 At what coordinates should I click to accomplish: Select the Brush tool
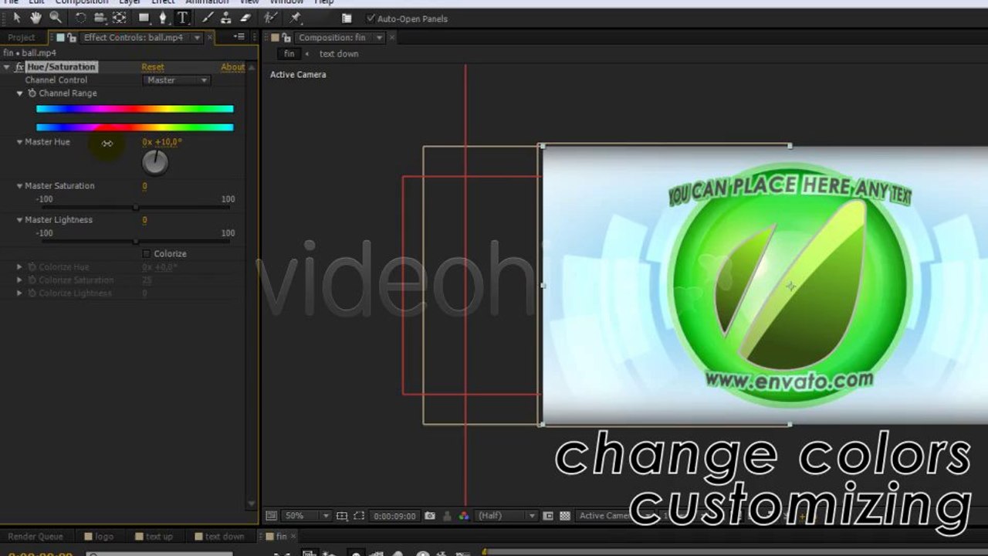tap(208, 18)
